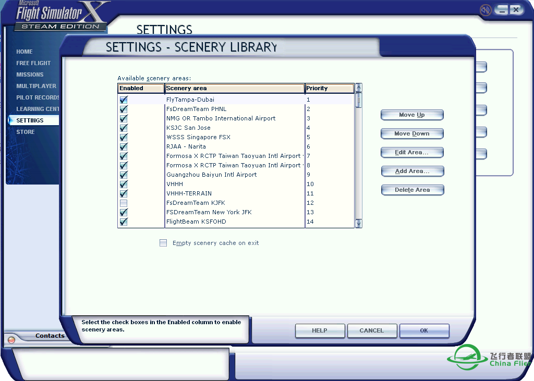Enable the FsDreamTeam KJFK scenery area

[124, 203]
